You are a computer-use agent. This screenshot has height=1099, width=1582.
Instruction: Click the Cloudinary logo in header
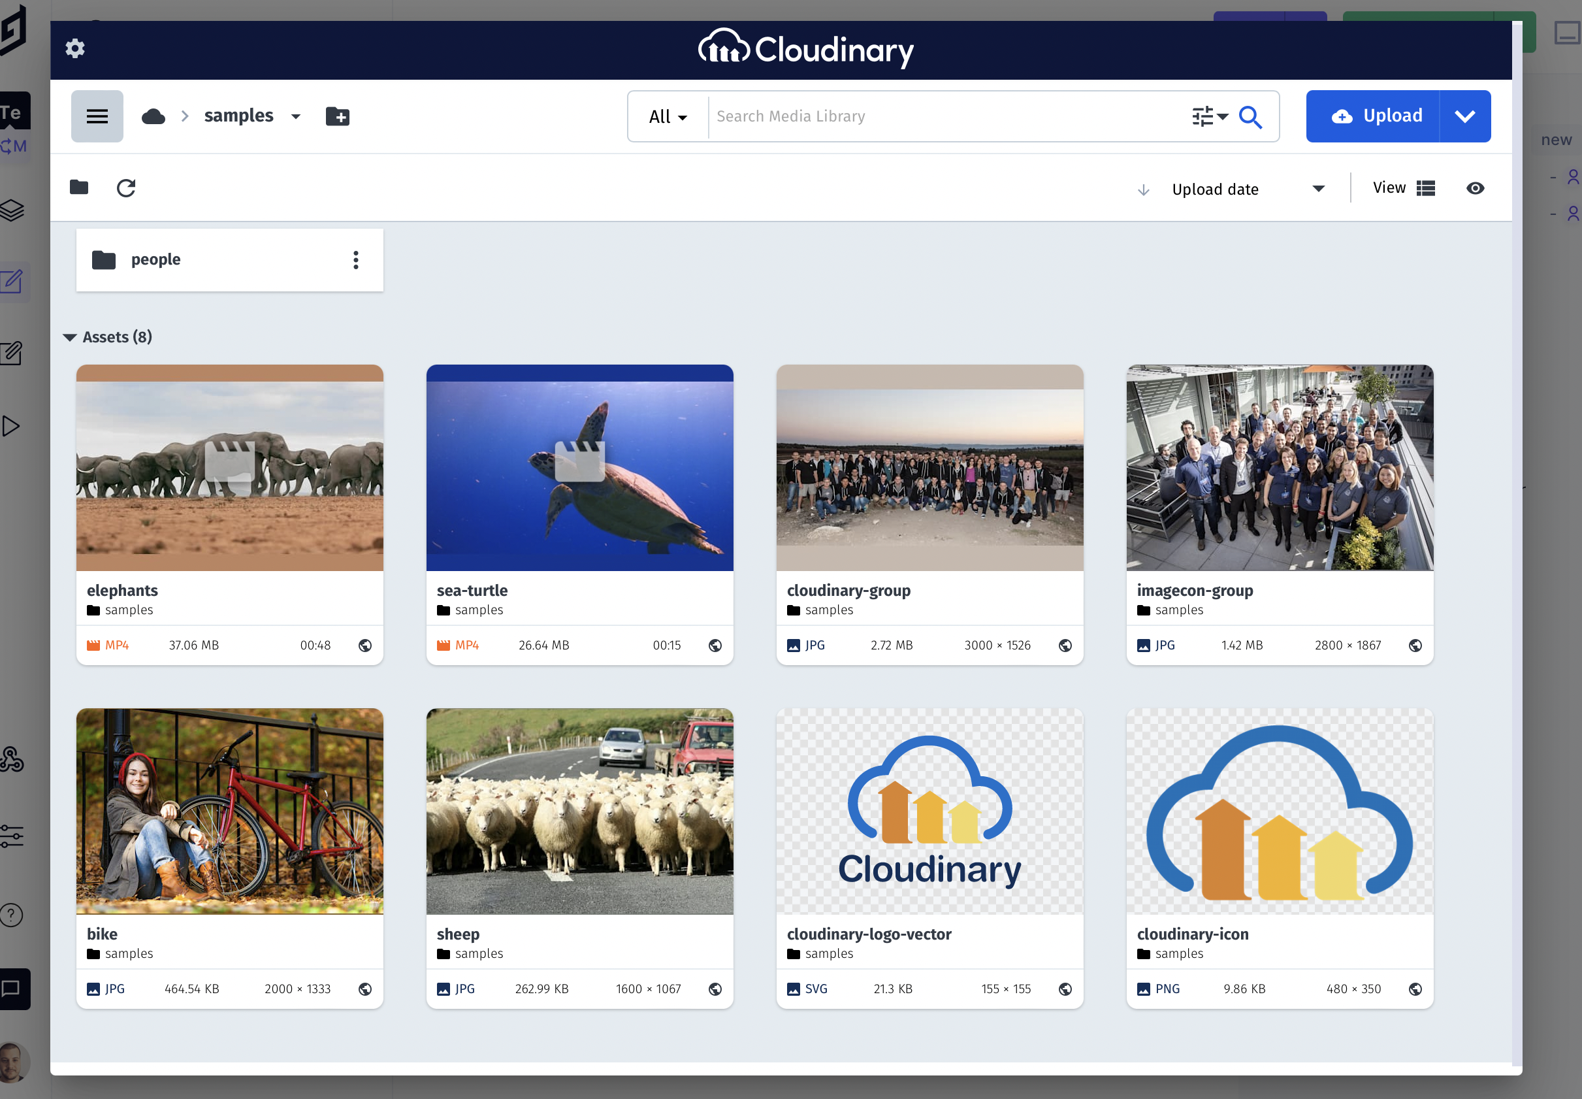(806, 49)
